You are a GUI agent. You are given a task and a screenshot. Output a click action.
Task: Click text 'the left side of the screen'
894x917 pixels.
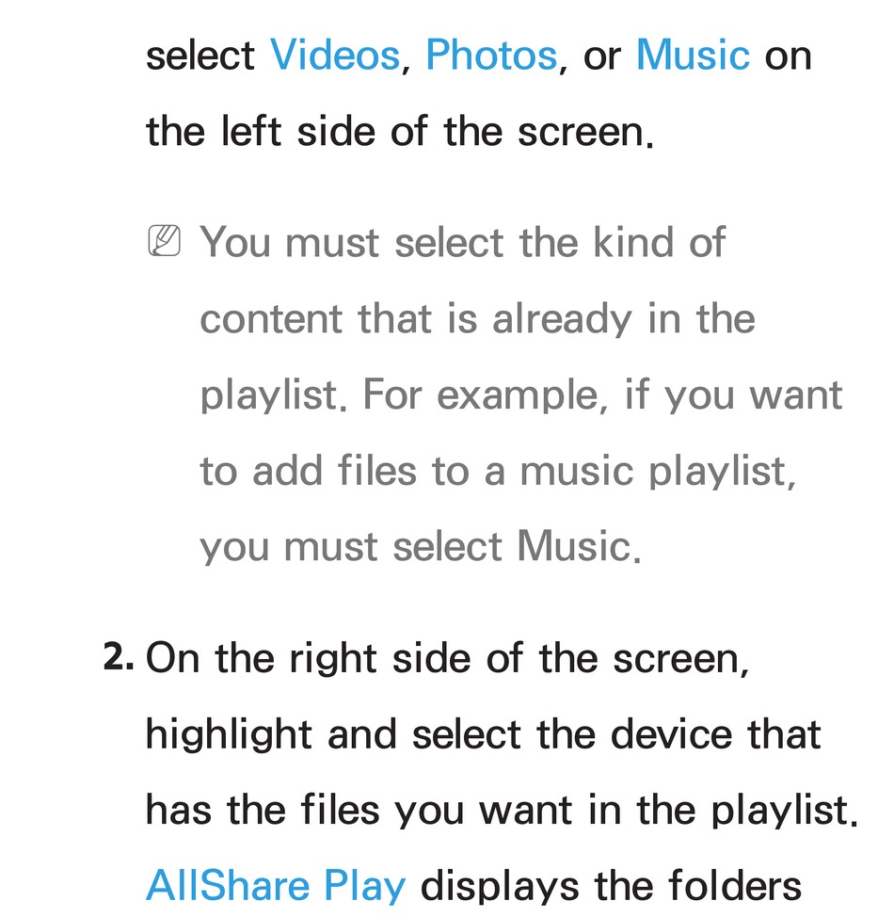pos(400,132)
